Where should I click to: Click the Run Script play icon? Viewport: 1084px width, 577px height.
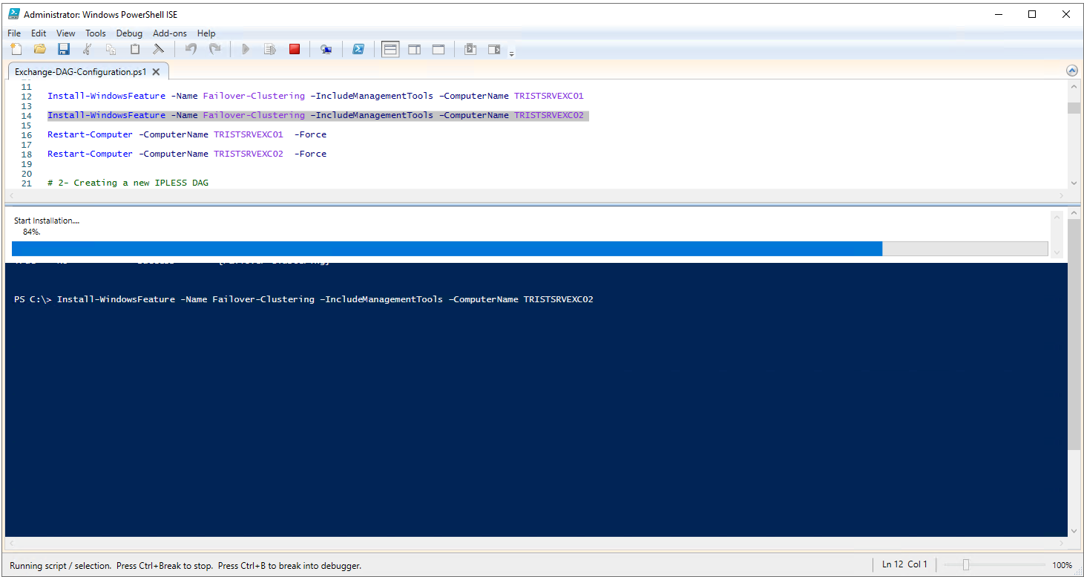click(246, 49)
